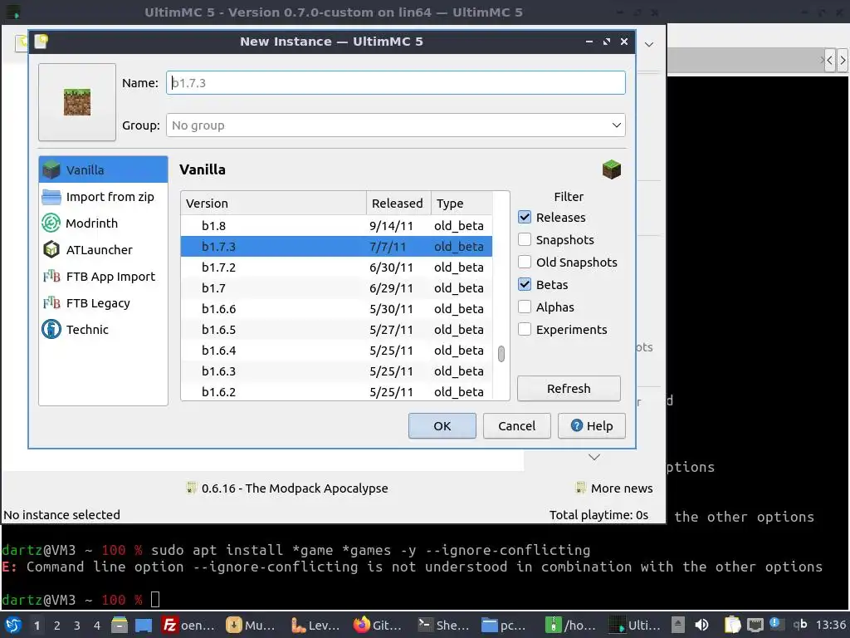
Task: Open More news link
Action: [x=614, y=488]
